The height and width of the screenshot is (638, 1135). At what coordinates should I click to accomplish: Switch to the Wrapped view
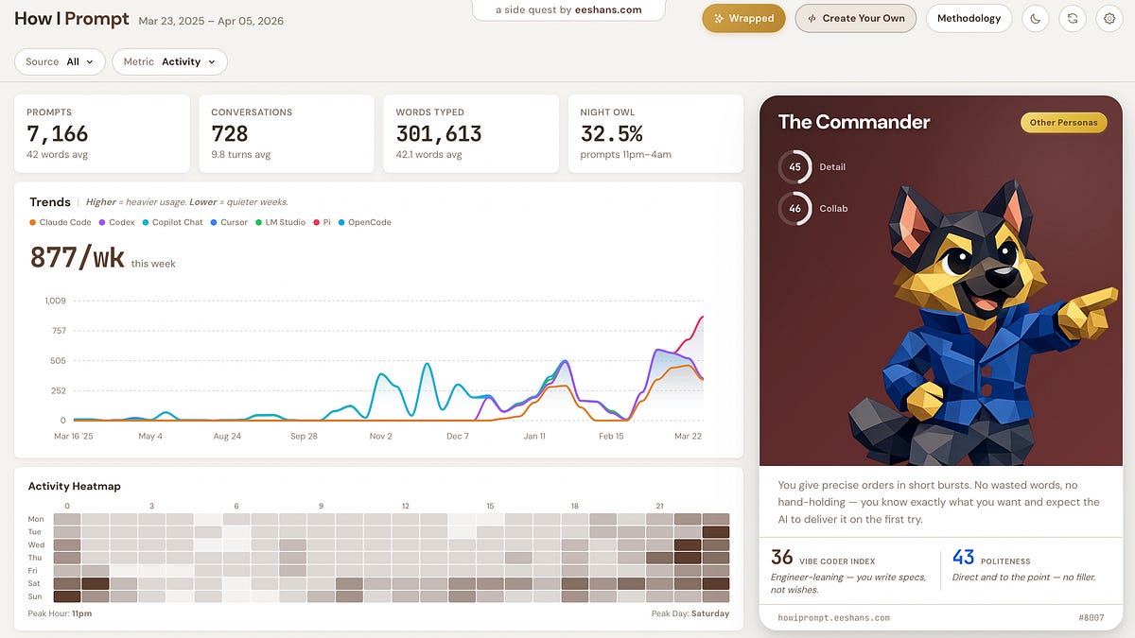coord(743,18)
